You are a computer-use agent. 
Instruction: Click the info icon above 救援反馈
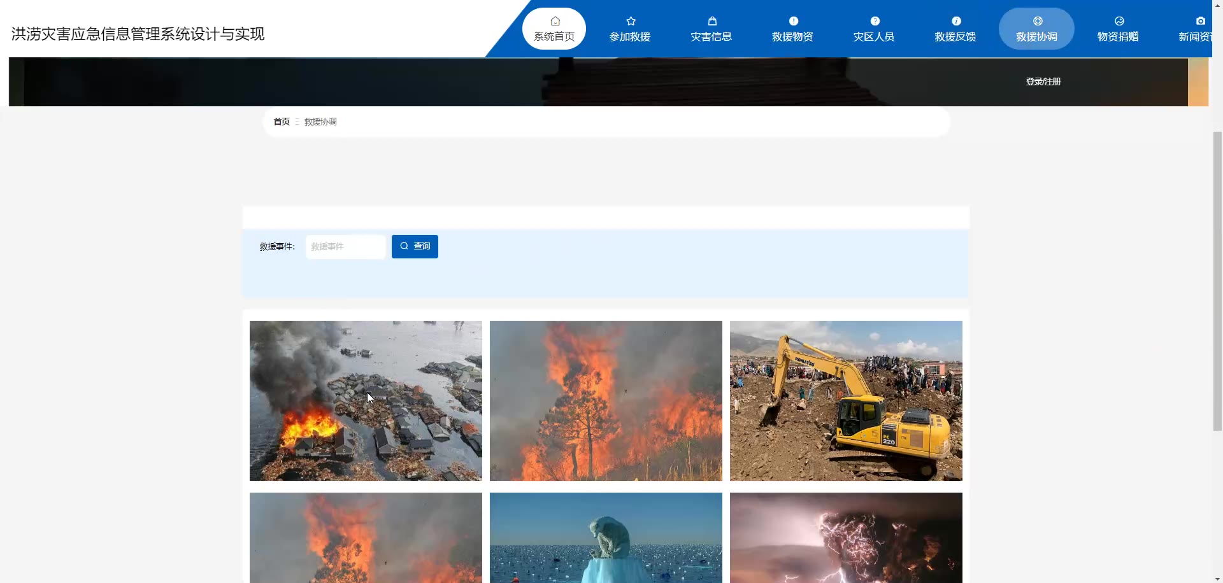point(956,21)
